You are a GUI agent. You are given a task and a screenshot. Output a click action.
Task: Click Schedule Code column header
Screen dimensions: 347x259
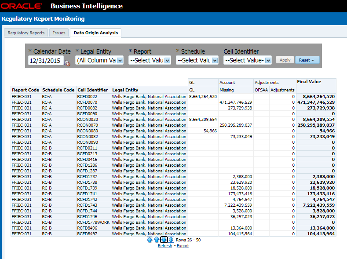click(x=58, y=90)
